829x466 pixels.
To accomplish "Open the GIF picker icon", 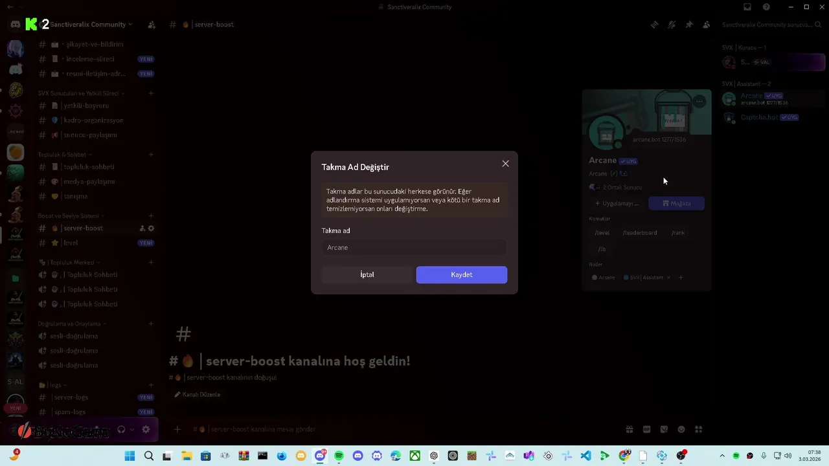I will click(646, 429).
